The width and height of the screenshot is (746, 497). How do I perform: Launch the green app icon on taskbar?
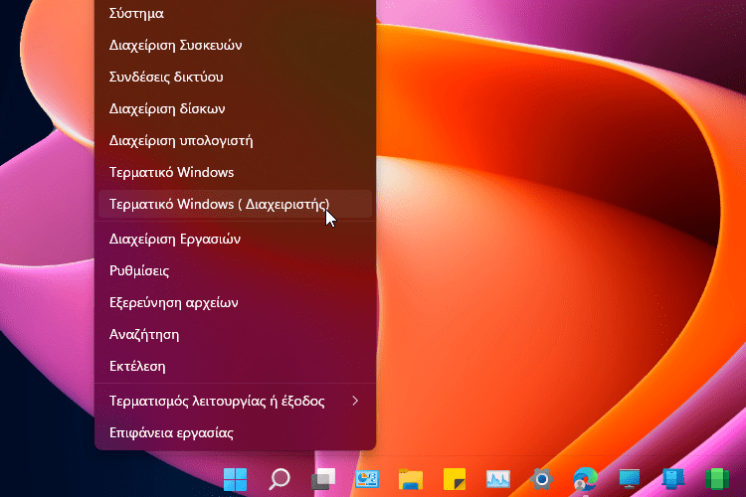(716, 479)
